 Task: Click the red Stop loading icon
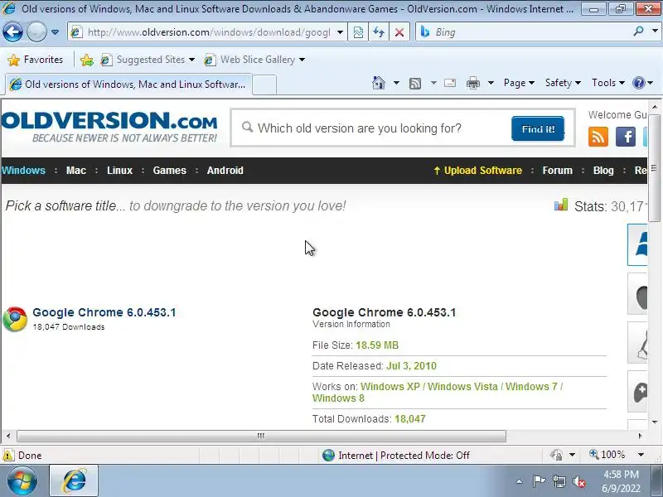pos(399,32)
